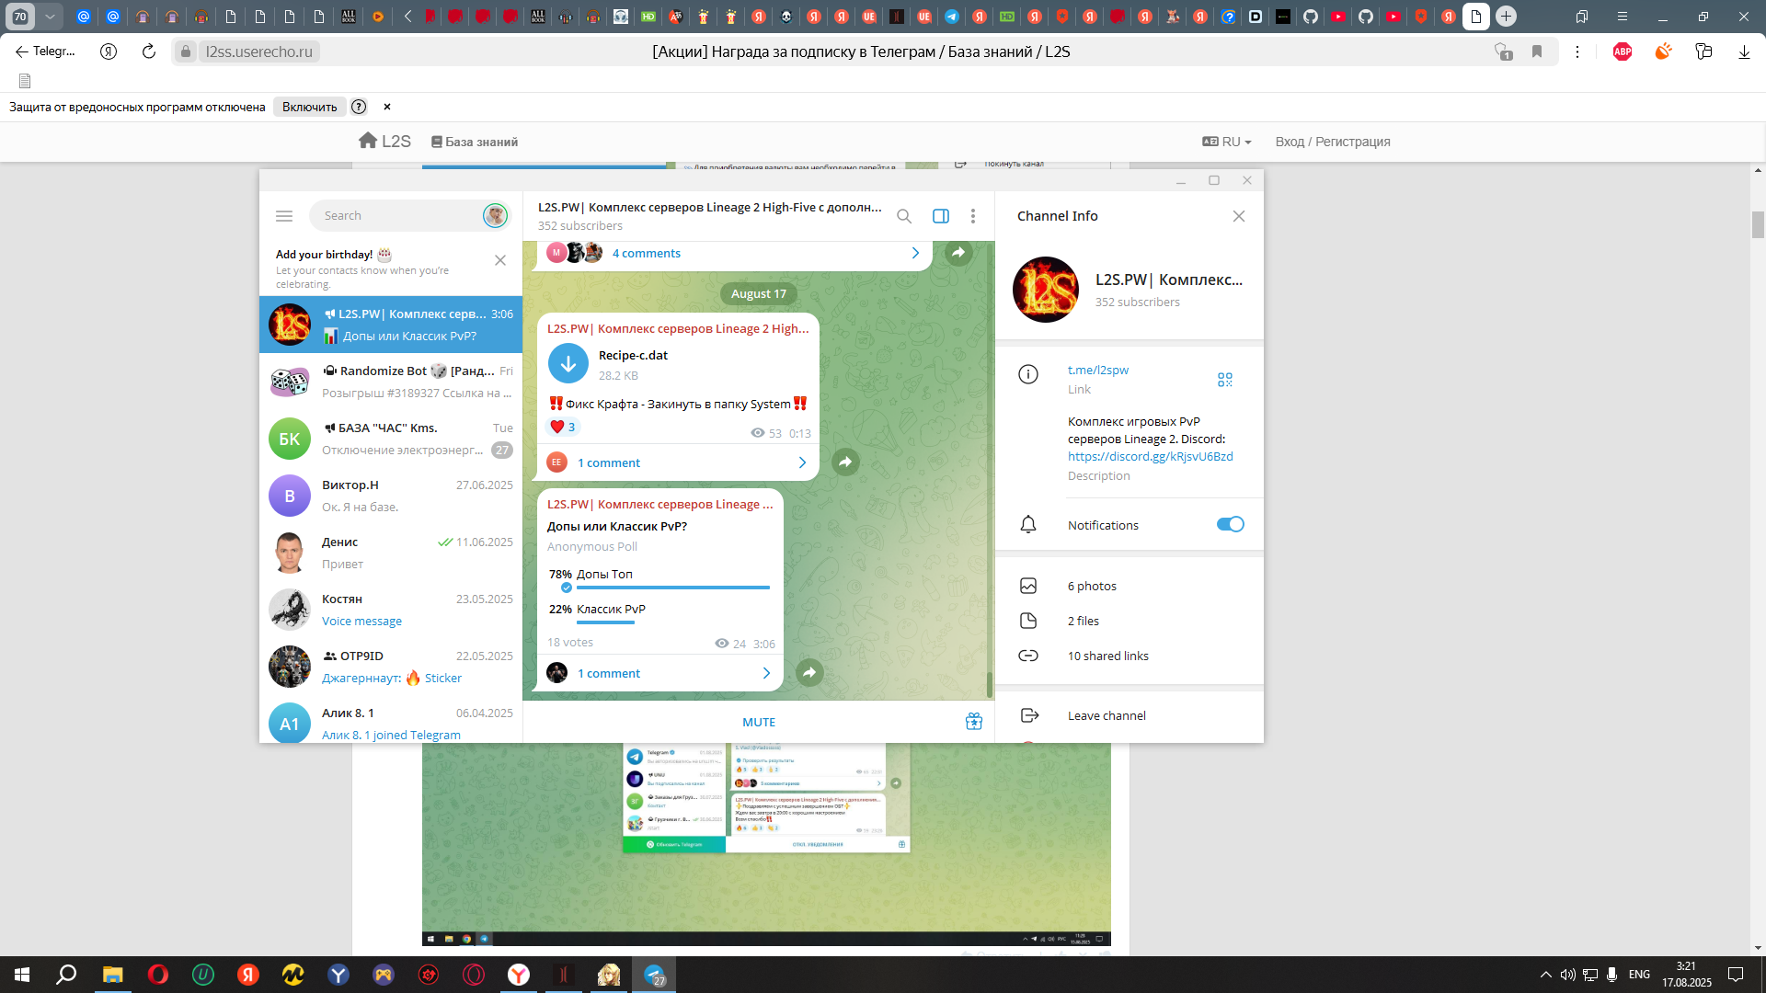This screenshot has height=993, width=1766.
Task: Open the RU language dropdown
Action: (x=1227, y=142)
